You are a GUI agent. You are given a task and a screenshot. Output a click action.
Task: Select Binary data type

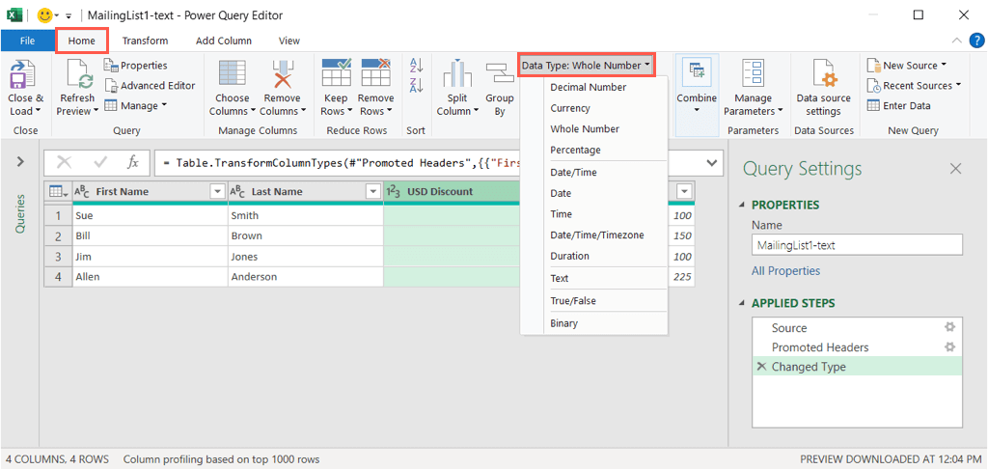pyautogui.click(x=563, y=324)
